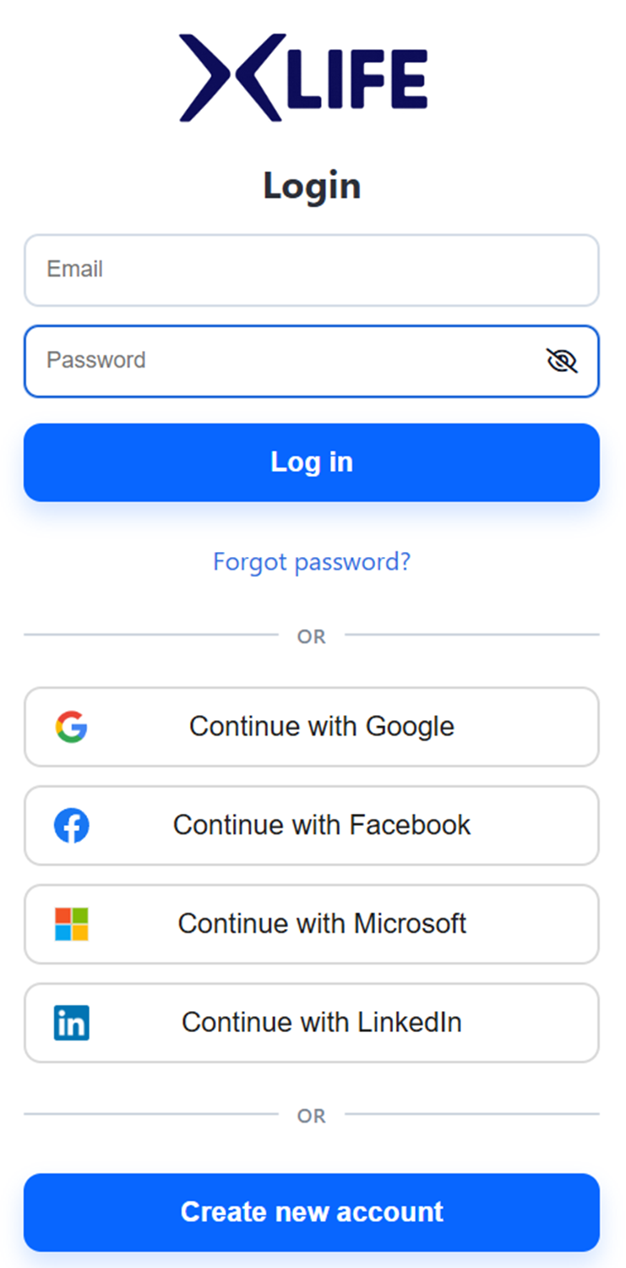Select the Continue with Microsoft label
Image resolution: width=626 pixels, height=1268 pixels.
322,923
